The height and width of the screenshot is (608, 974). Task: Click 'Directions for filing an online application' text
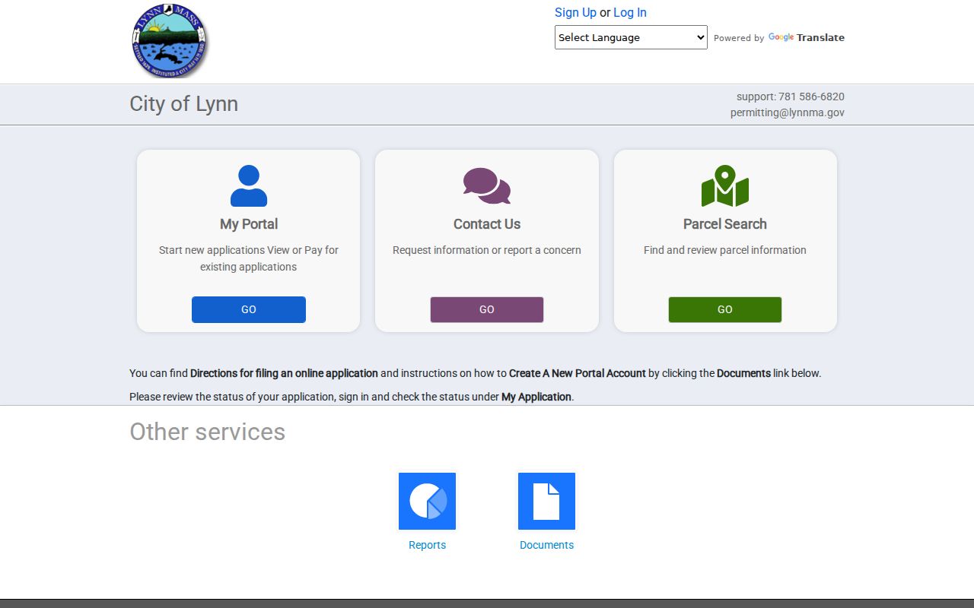(x=284, y=373)
